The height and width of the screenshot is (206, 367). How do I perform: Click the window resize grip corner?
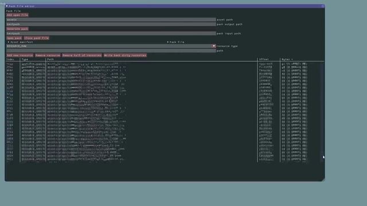tap(323, 179)
